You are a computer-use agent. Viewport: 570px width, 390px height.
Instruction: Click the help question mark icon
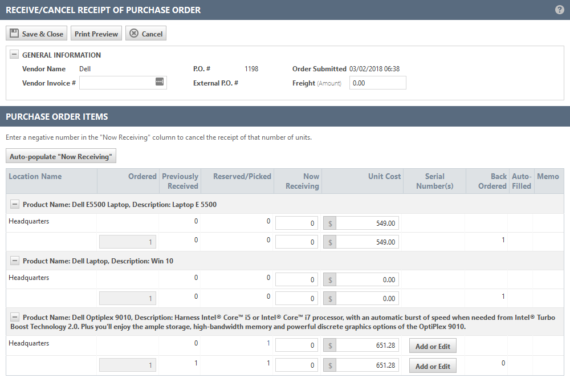pos(560,10)
